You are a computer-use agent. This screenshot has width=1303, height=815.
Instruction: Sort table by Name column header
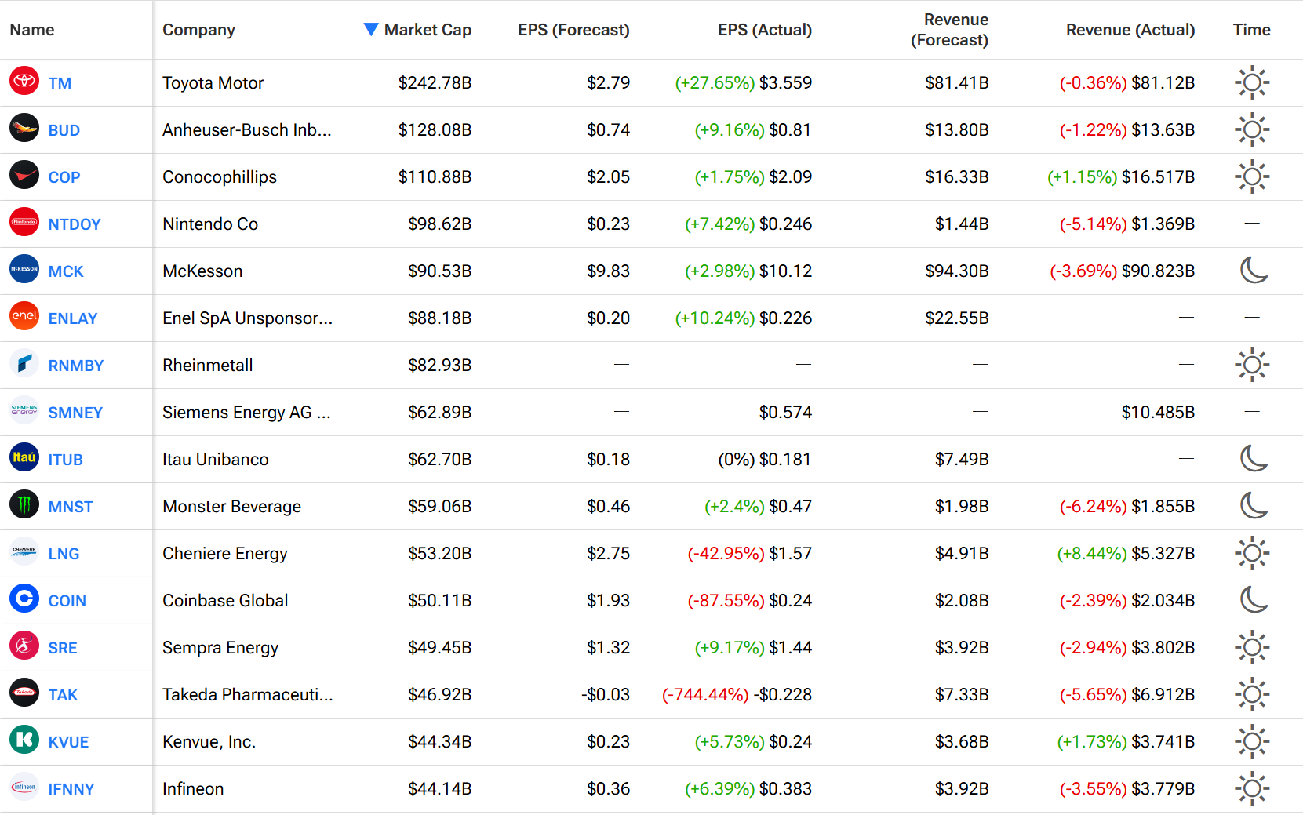click(32, 30)
